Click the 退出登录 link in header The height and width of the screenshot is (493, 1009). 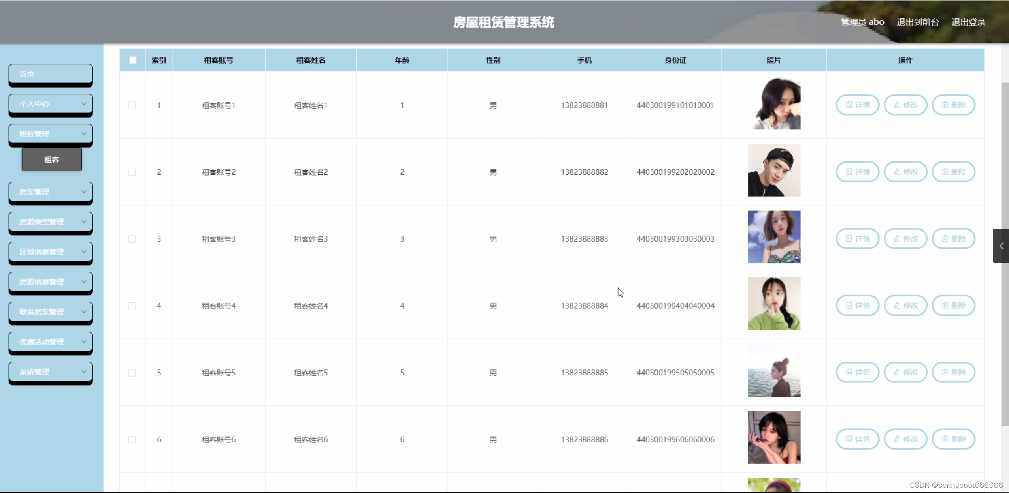tap(968, 22)
